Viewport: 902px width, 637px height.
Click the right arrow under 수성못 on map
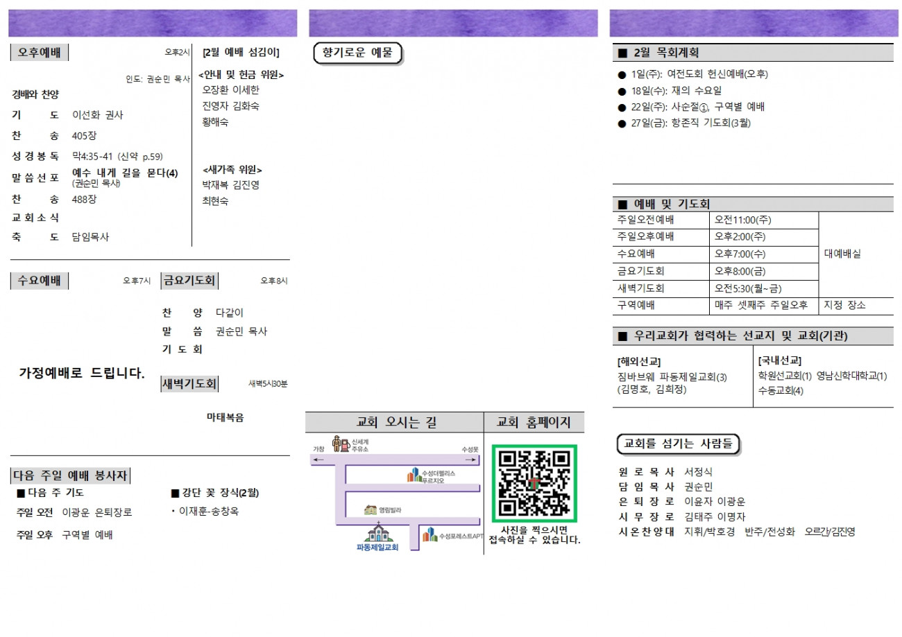click(472, 459)
